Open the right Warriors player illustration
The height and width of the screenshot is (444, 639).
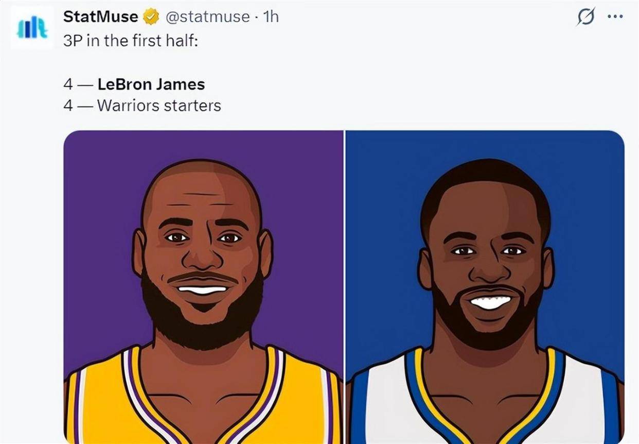(485, 287)
